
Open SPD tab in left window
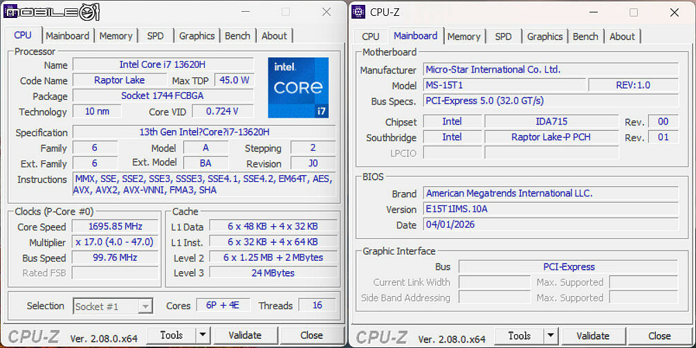tap(156, 36)
